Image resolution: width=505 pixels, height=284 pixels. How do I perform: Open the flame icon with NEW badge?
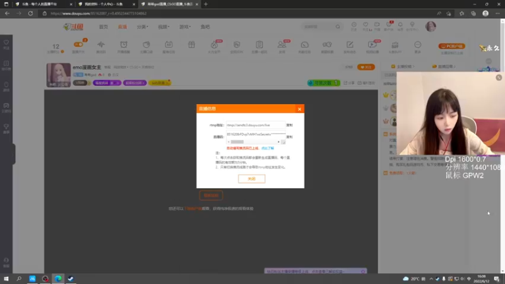pyautogui.click(x=214, y=46)
